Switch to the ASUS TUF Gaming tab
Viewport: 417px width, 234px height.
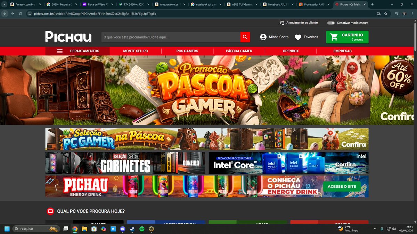pyautogui.click(x=242, y=5)
